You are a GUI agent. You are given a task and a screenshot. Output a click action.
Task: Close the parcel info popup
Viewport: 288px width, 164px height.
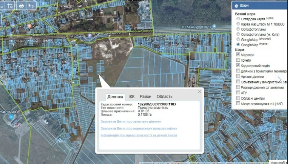(200, 92)
